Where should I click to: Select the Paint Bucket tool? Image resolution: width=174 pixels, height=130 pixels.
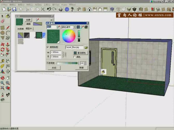click(8, 16)
